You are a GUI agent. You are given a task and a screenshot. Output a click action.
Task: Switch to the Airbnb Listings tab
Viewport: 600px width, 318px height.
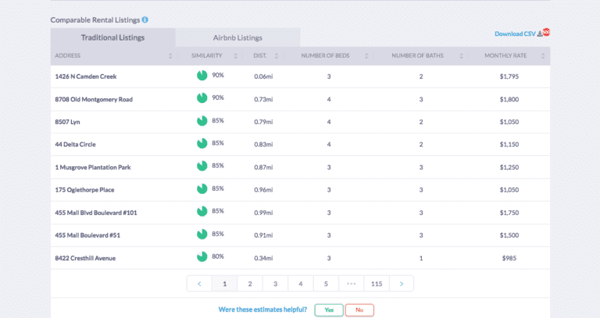(x=237, y=37)
